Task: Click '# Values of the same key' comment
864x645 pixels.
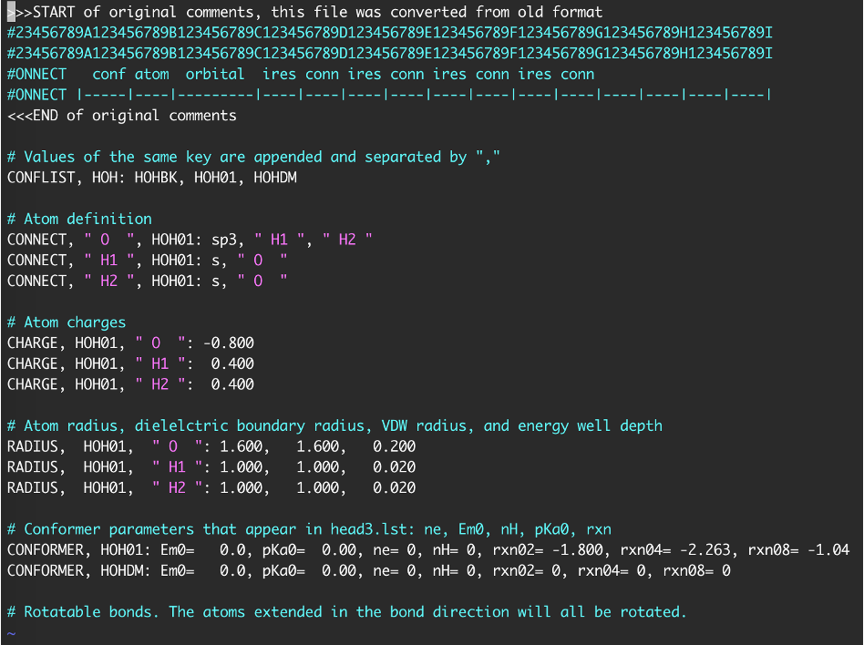Action: [253, 157]
